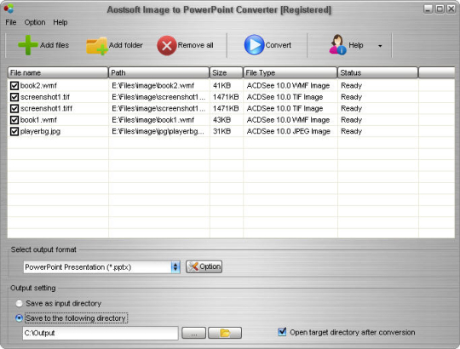Sort by the Status column header

(378, 72)
